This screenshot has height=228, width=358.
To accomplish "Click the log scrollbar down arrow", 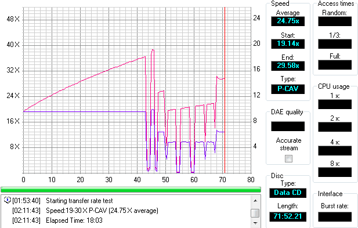I will pyautogui.click(x=255, y=223).
